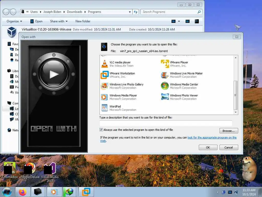Launch Firefox from the taskbar
The width and height of the screenshot is (262, 197).
tap(23, 192)
